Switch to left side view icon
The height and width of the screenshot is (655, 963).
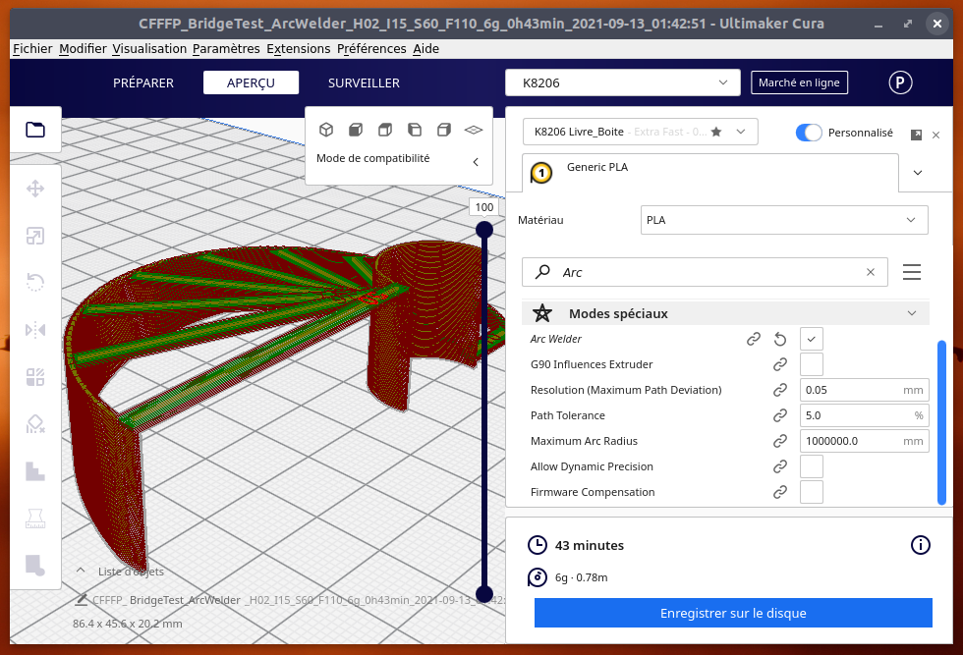(x=415, y=130)
